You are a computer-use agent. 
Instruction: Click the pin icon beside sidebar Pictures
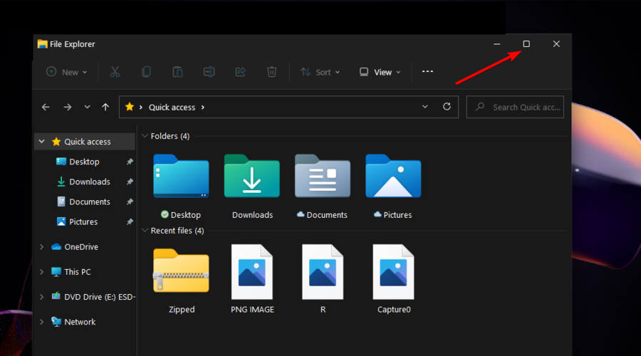[130, 221]
